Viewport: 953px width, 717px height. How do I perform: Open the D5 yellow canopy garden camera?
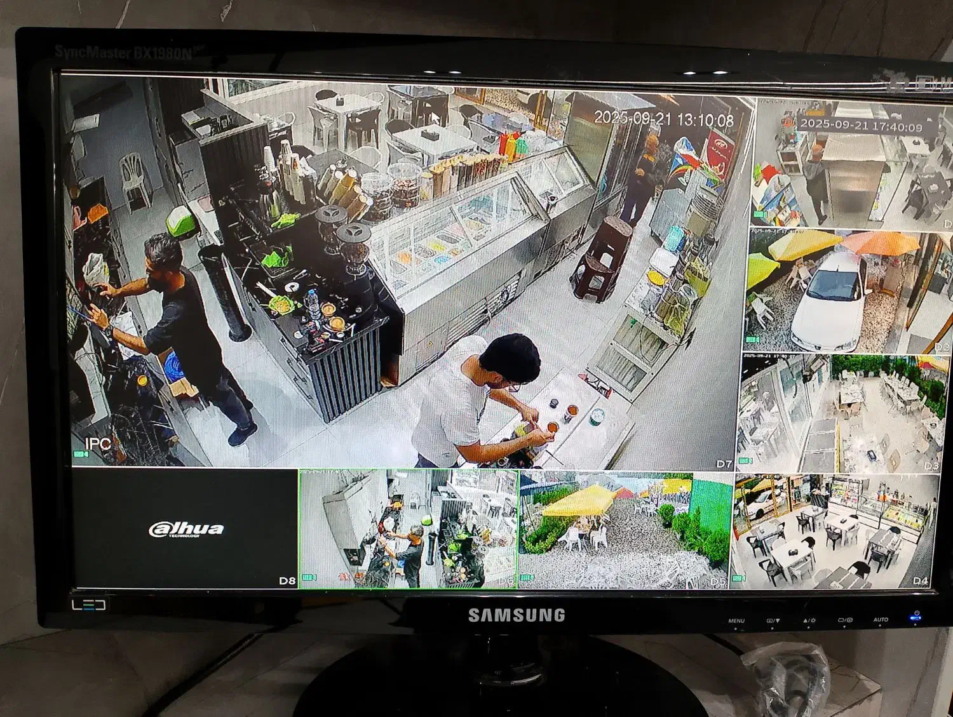(x=624, y=530)
